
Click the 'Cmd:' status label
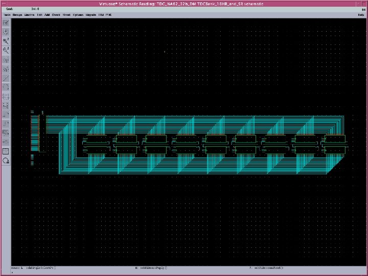coord(9,9)
